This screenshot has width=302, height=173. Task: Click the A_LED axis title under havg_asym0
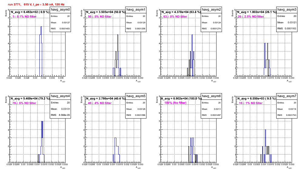[62, 81]
